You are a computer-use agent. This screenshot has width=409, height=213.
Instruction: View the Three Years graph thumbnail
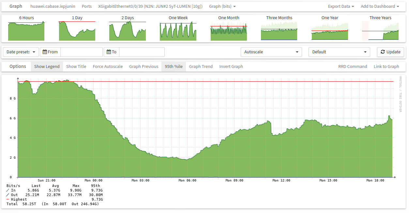tap(380, 31)
